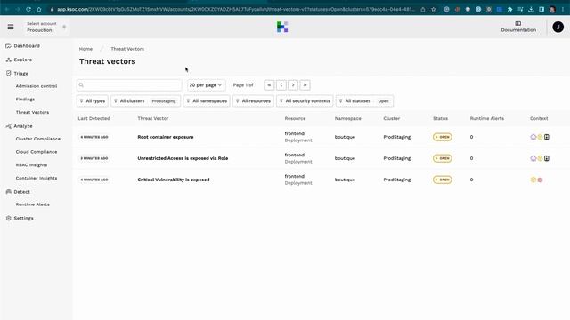Open Critical Vulnerability is exposed entry
Viewport: 570px width, 320px height.
[x=174, y=180]
